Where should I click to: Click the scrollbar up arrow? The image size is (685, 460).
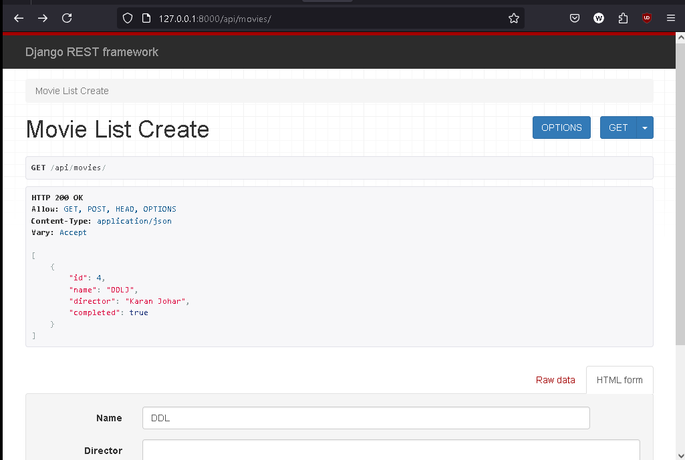click(x=680, y=38)
